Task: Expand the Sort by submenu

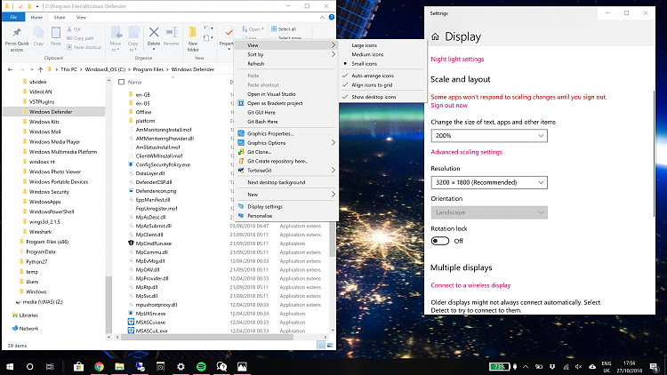Action: (x=286, y=54)
